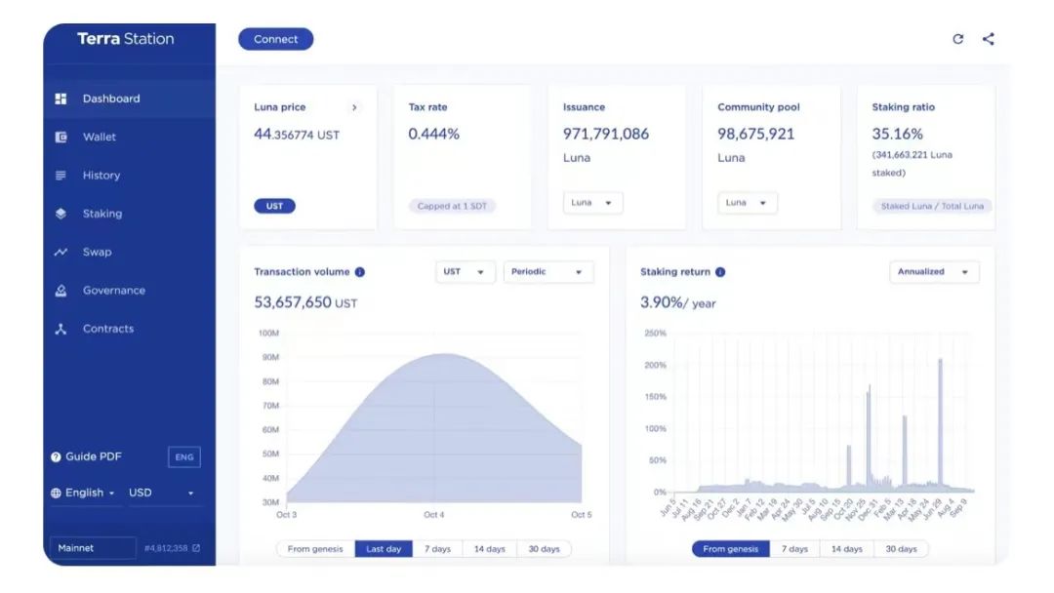Click the Transaction volume area chart

434,427
